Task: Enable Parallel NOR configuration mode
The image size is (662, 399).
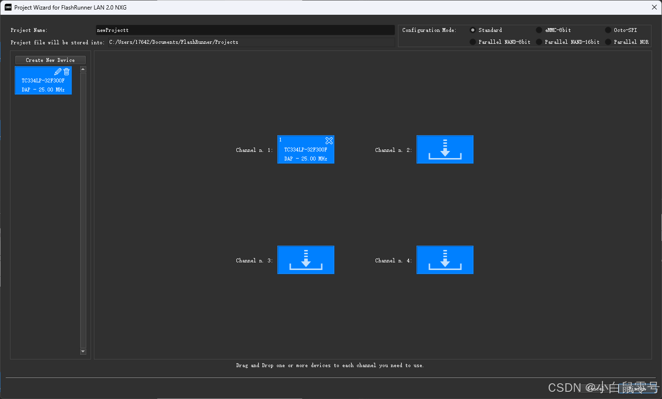Action: click(x=608, y=42)
